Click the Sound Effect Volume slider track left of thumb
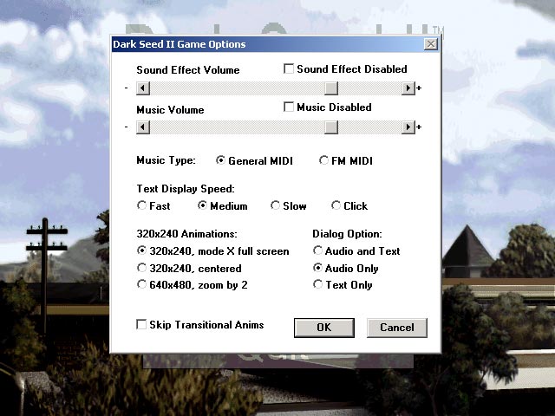Screen dimensions: 555x416 point(237,88)
